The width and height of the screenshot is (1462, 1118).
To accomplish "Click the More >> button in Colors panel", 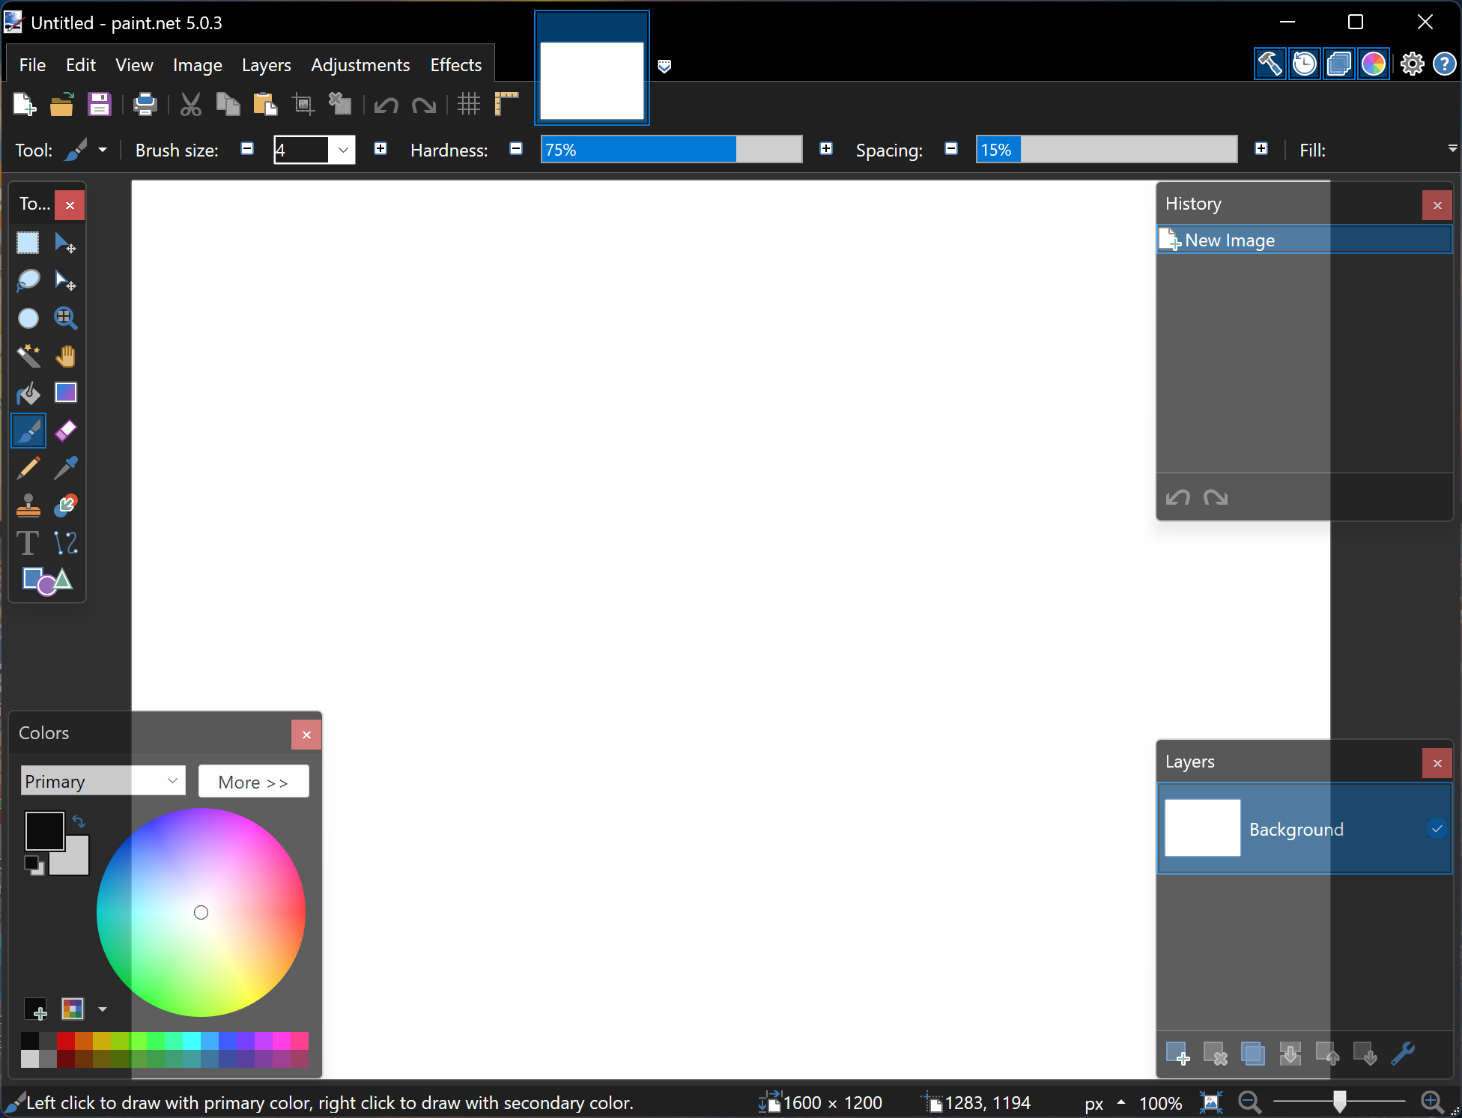I will click(x=252, y=781).
